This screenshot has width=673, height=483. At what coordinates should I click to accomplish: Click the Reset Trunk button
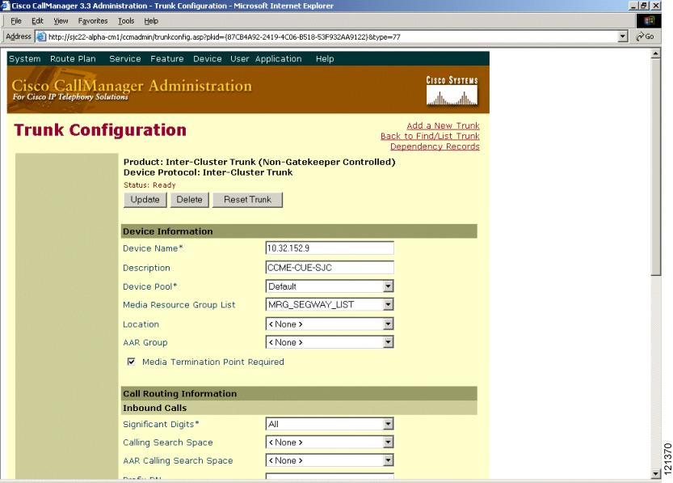pos(248,200)
